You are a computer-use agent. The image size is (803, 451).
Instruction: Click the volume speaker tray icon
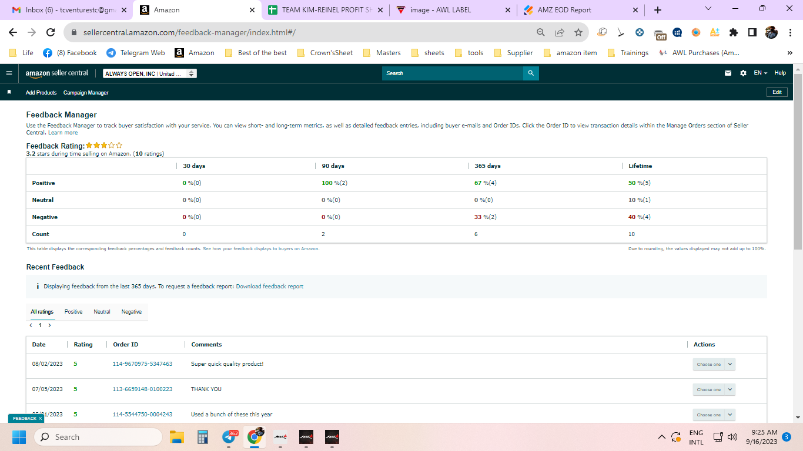(x=732, y=437)
